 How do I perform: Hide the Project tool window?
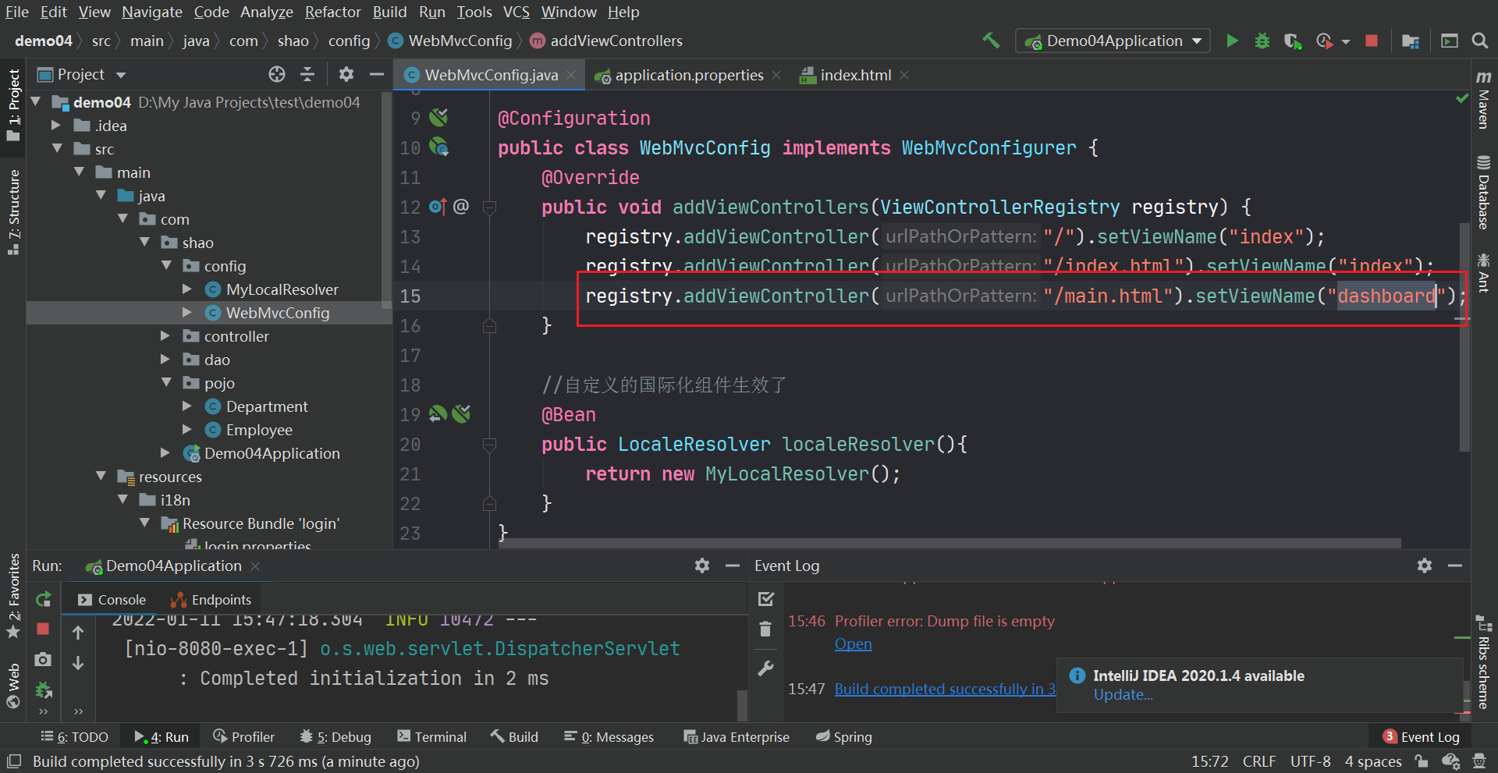coord(377,74)
